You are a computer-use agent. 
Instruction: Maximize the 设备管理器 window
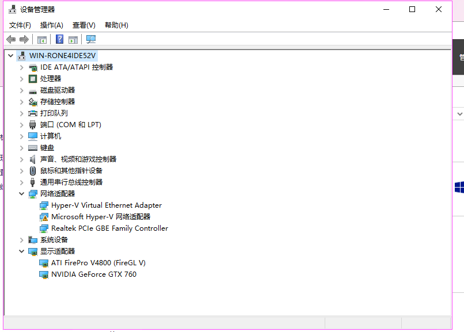[412, 9]
